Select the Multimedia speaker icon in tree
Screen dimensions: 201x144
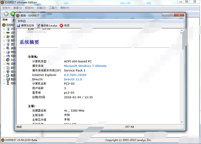click(x=8, y=48)
